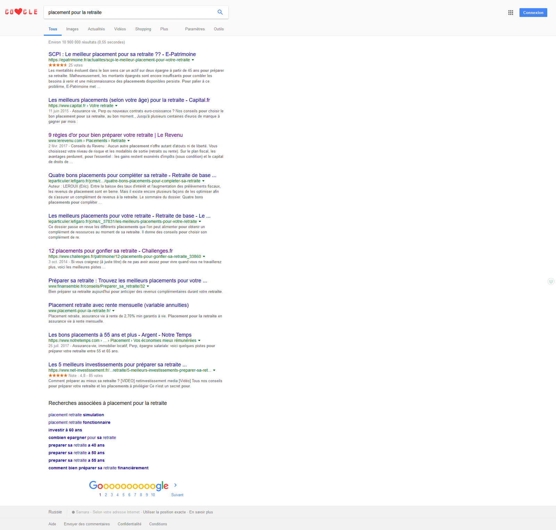Click related search preparer sa retraite a 50 ans
The width and height of the screenshot is (556, 530).
pyautogui.click(x=76, y=453)
